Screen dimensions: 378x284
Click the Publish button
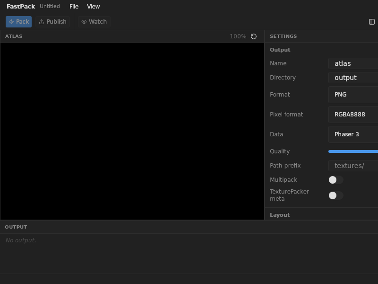tap(52, 22)
